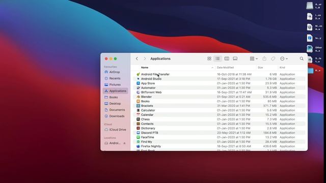Image resolution: width=326 pixels, height=183 pixels.
Task: Click the Finder search magnifier
Action: coord(302,59)
